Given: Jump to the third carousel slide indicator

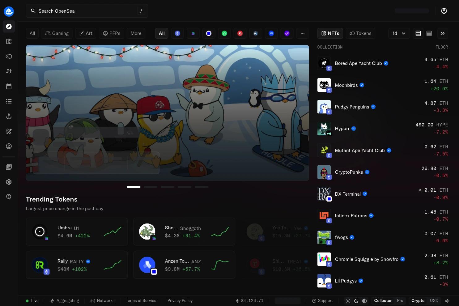Looking at the screenshot, I should [168, 187].
